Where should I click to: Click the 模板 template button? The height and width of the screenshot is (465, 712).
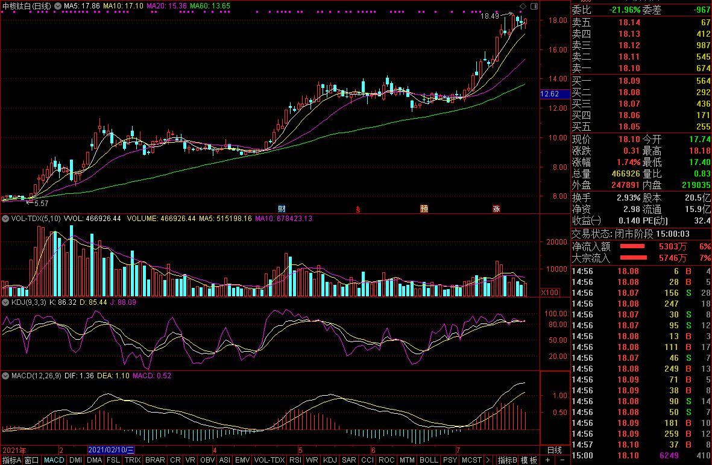pyautogui.click(x=529, y=460)
